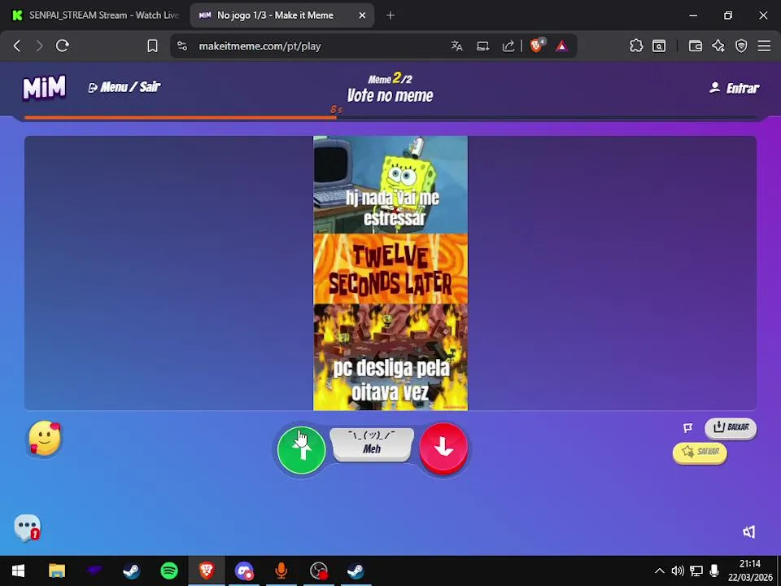Viewport: 781px width, 586px height.
Task: Download meme with Baixar button
Action: click(x=731, y=427)
